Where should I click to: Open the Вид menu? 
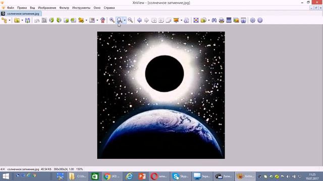tap(32, 8)
